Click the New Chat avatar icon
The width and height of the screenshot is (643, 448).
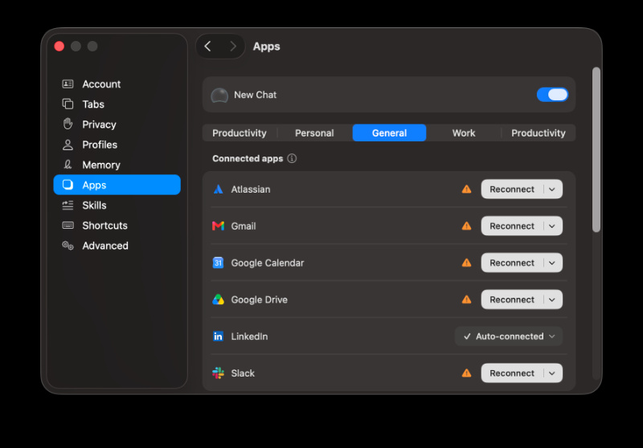219,95
